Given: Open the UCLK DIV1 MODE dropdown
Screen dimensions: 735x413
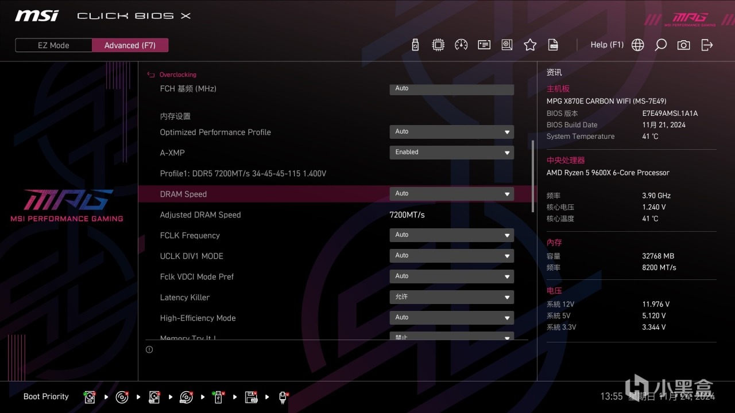Looking at the screenshot, I should tap(451, 256).
